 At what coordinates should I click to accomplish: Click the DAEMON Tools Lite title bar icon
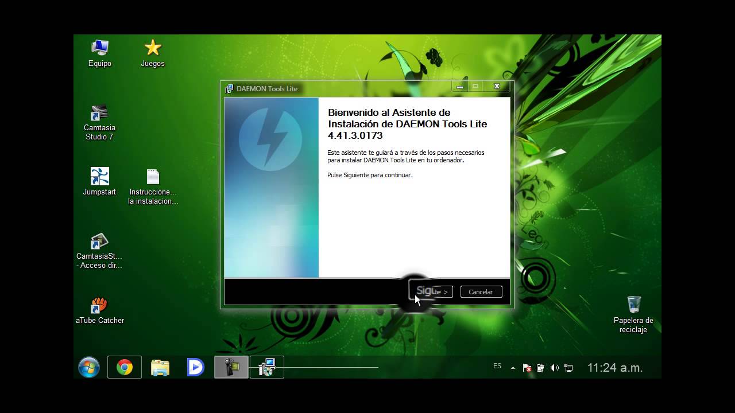pos(229,88)
